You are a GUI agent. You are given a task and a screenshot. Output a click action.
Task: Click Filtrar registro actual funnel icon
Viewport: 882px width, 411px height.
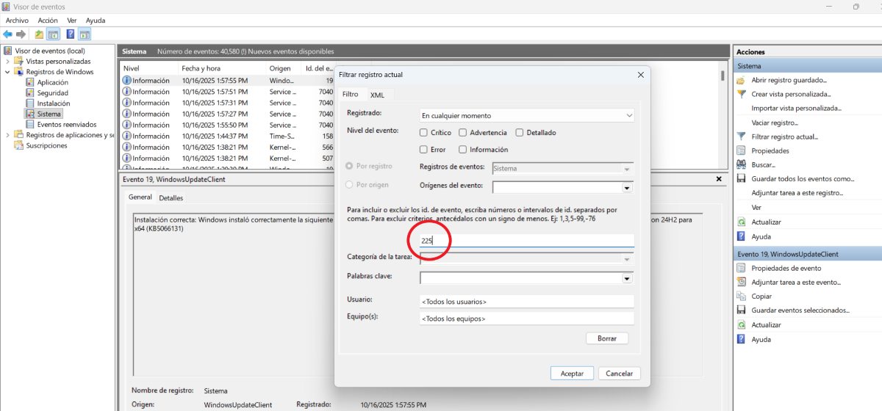coord(742,137)
